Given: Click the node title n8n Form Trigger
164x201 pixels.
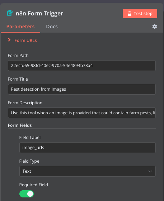Looking at the screenshot, I should pos(39,13).
